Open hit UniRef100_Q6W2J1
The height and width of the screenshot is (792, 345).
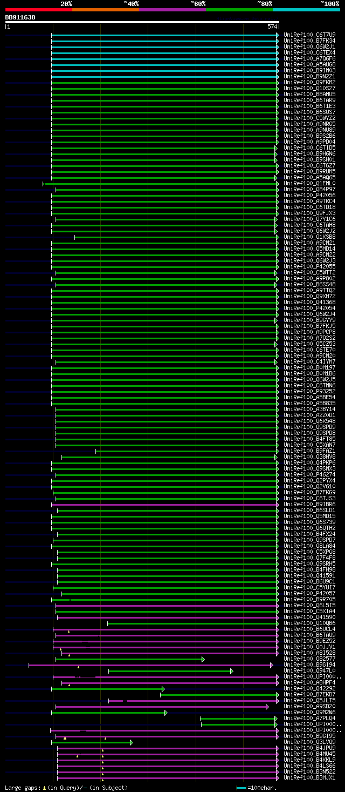pyautogui.click(x=309, y=46)
